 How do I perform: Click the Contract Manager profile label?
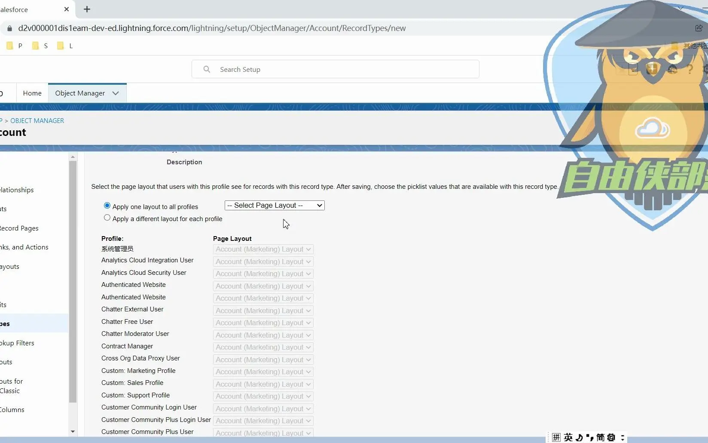pos(127,346)
